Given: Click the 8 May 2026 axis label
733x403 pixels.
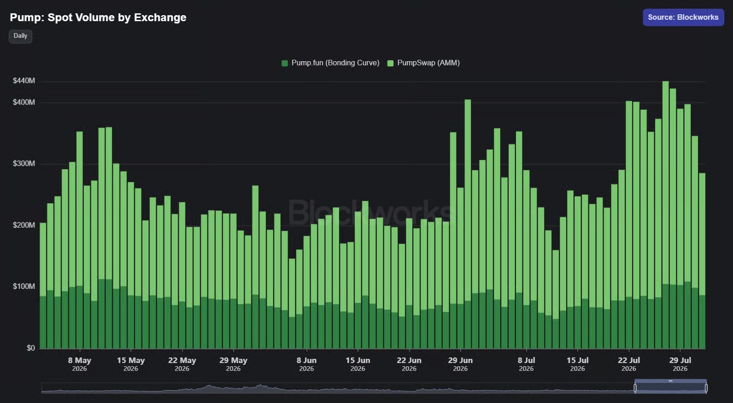Looking at the screenshot, I should click(x=79, y=364).
